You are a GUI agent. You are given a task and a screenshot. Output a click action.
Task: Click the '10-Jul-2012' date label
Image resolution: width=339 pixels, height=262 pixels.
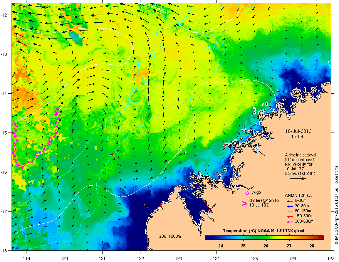[298, 131]
